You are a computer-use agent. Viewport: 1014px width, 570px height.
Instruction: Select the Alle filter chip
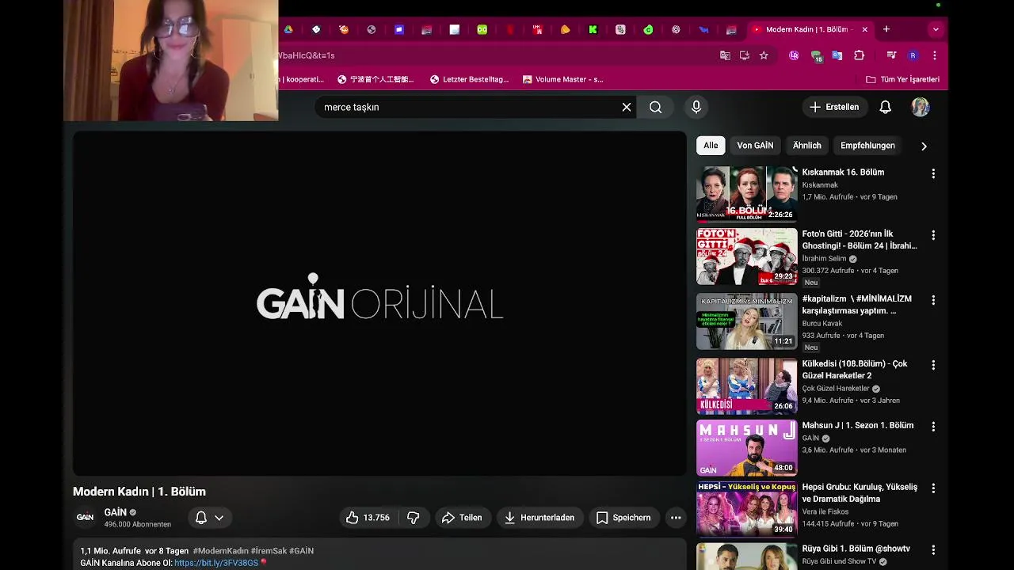[x=711, y=146]
